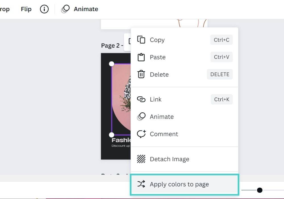The height and width of the screenshot is (199, 284).
Task: Choose Animate from the context menu
Action: pos(184,117)
